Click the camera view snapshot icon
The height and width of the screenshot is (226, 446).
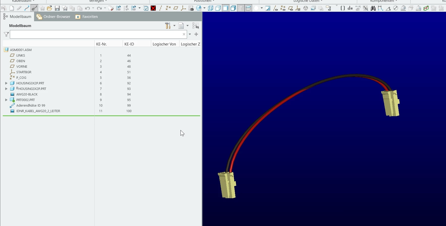pos(191,8)
